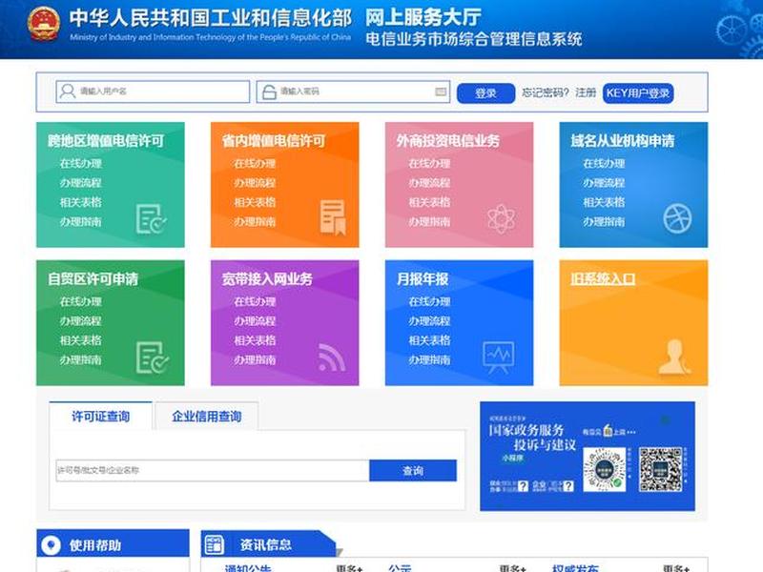Viewport: 763px width, 572px height.
Task: Open the 国家政务服务投诉与建议 banner
Action: [x=588, y=457]
